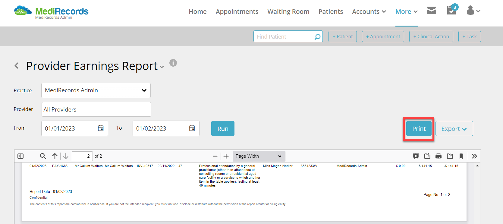The width and height of the screenshot is (503, 224).
Task: Click the Run button
Action: [223, 128]
